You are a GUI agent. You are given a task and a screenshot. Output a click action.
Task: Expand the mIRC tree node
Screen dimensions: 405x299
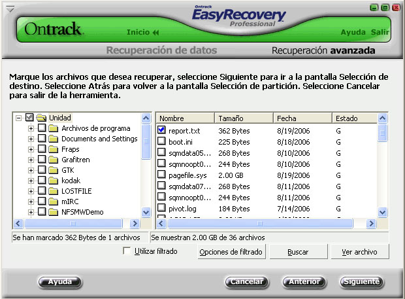tap(31, 202)
